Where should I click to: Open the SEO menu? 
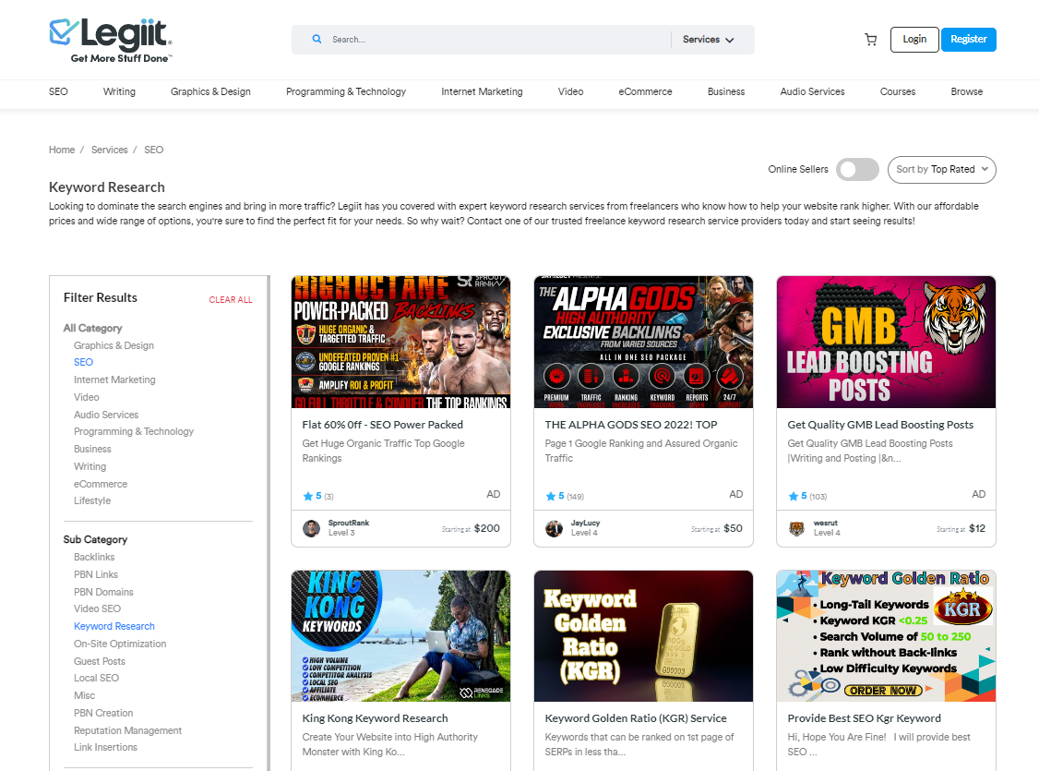[x=58, y=91]
